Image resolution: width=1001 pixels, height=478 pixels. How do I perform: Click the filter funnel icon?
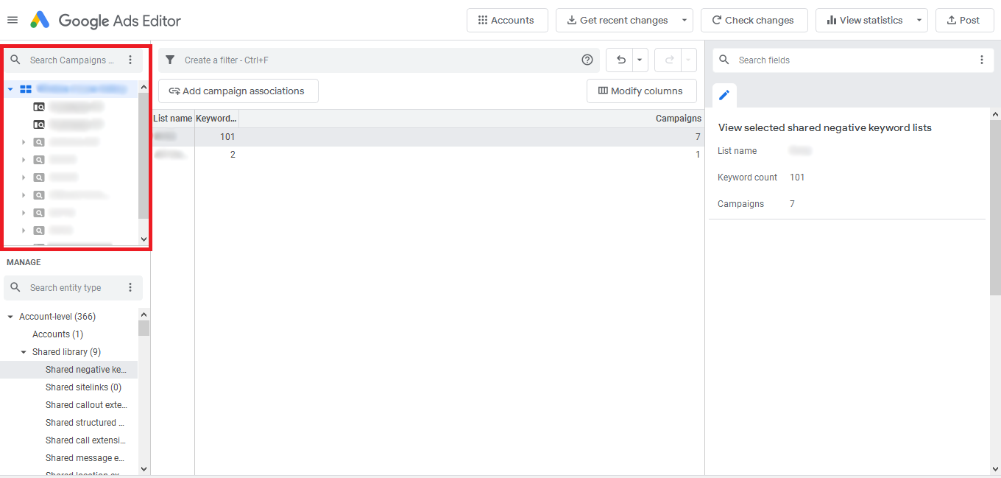170,60
